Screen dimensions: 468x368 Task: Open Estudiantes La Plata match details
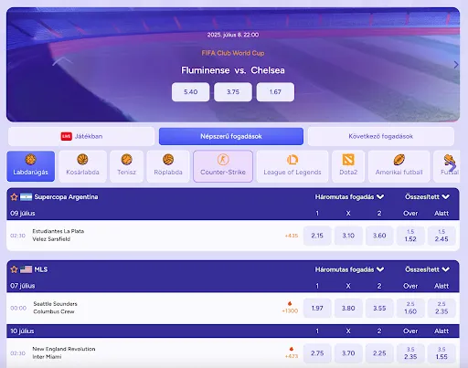(58, 235)
